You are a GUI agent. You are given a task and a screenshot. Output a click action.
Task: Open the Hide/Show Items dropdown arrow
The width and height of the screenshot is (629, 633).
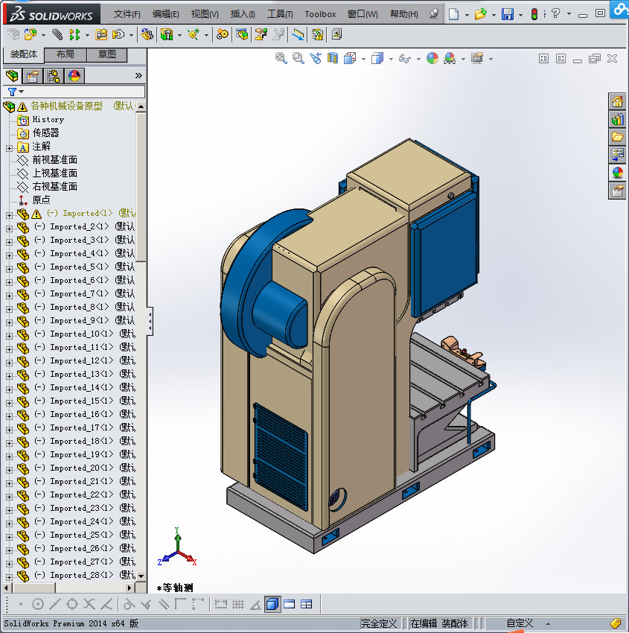coord(418,59)
